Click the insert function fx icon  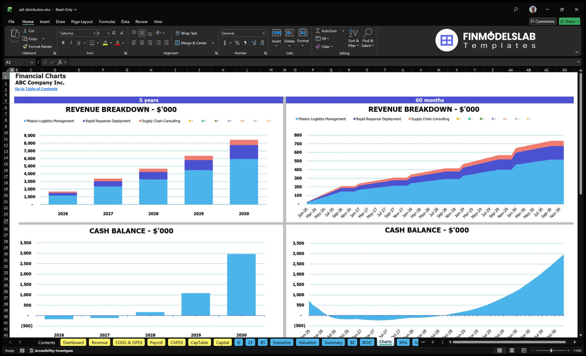tap(60, 62)
